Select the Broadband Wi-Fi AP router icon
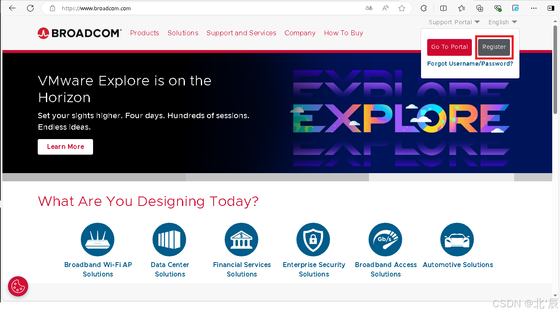 pos(98,240)
